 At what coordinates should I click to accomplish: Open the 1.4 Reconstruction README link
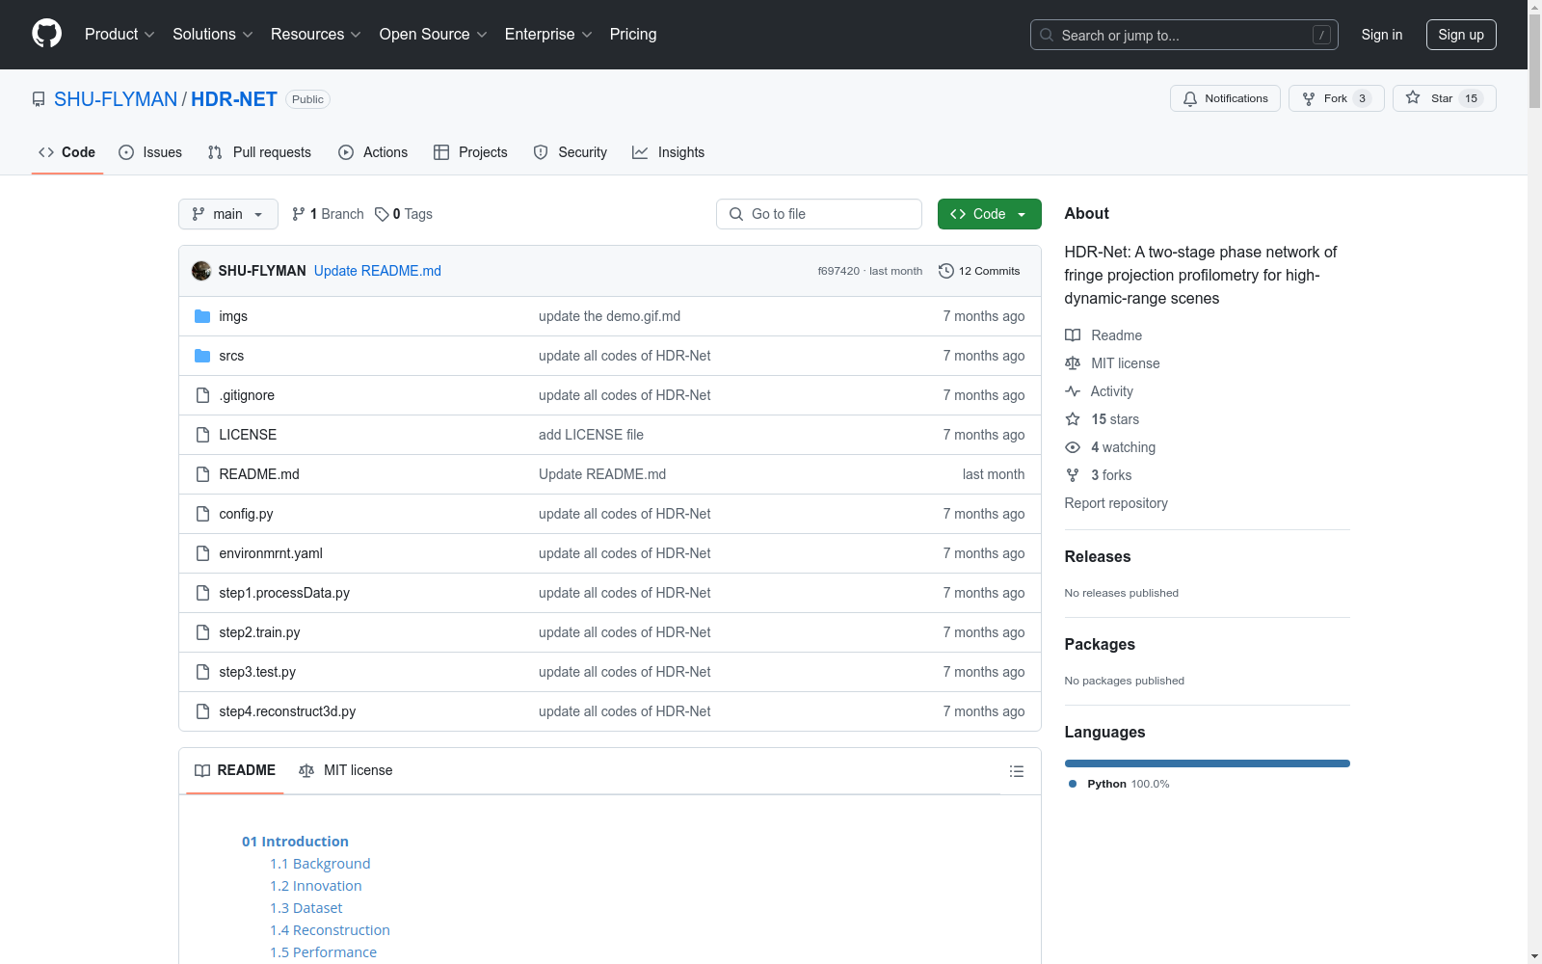[x=330, y=930]
